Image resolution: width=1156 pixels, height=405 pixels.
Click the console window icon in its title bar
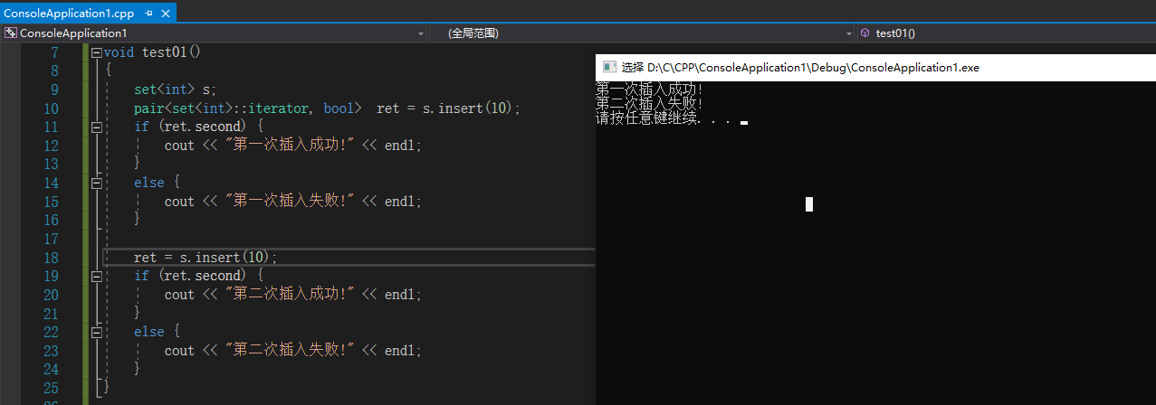click(609, 67)
